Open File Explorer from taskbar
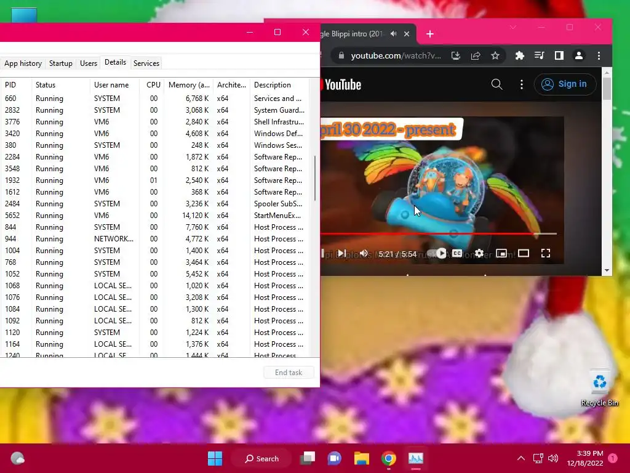Image resolution: width=630 pixels, height=473 pixels. coord(362,458)
